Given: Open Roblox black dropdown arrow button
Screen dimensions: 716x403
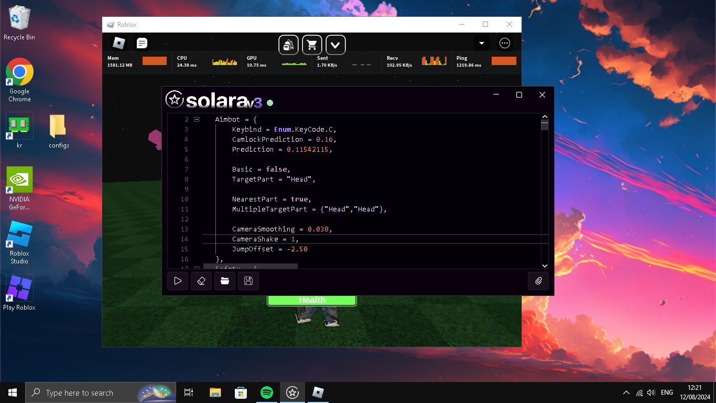Looking at the screenshot, I should pyautogui.click(x=482, y=44).
